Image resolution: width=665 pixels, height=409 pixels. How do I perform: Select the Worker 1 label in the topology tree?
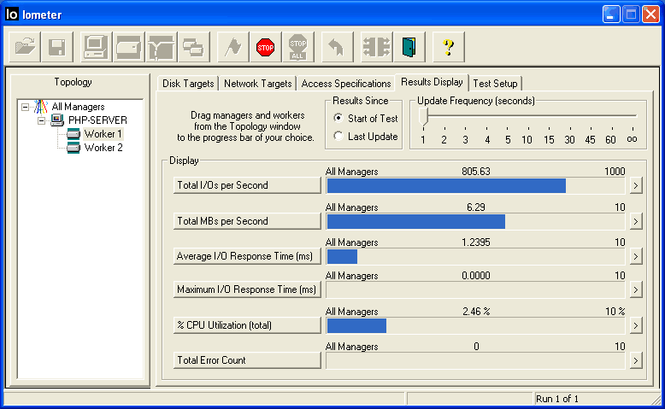point(103,134)
